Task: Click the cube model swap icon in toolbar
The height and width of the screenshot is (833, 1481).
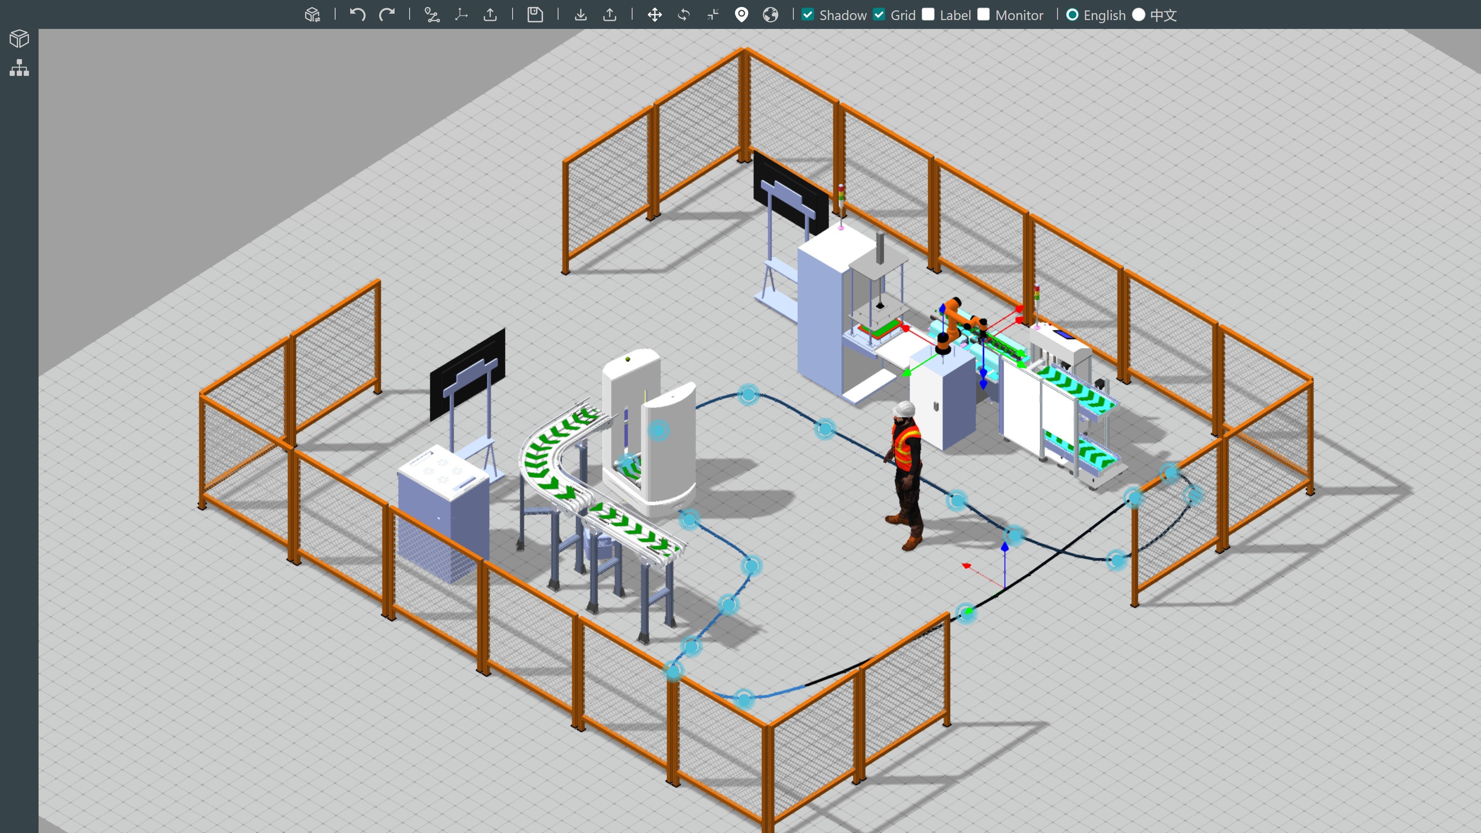Action: tap(312, 15)
